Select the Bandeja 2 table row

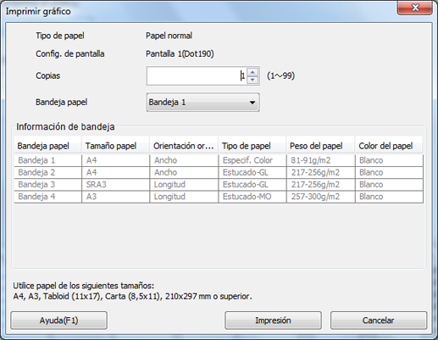pyautogui.click(x=219, y=172)
